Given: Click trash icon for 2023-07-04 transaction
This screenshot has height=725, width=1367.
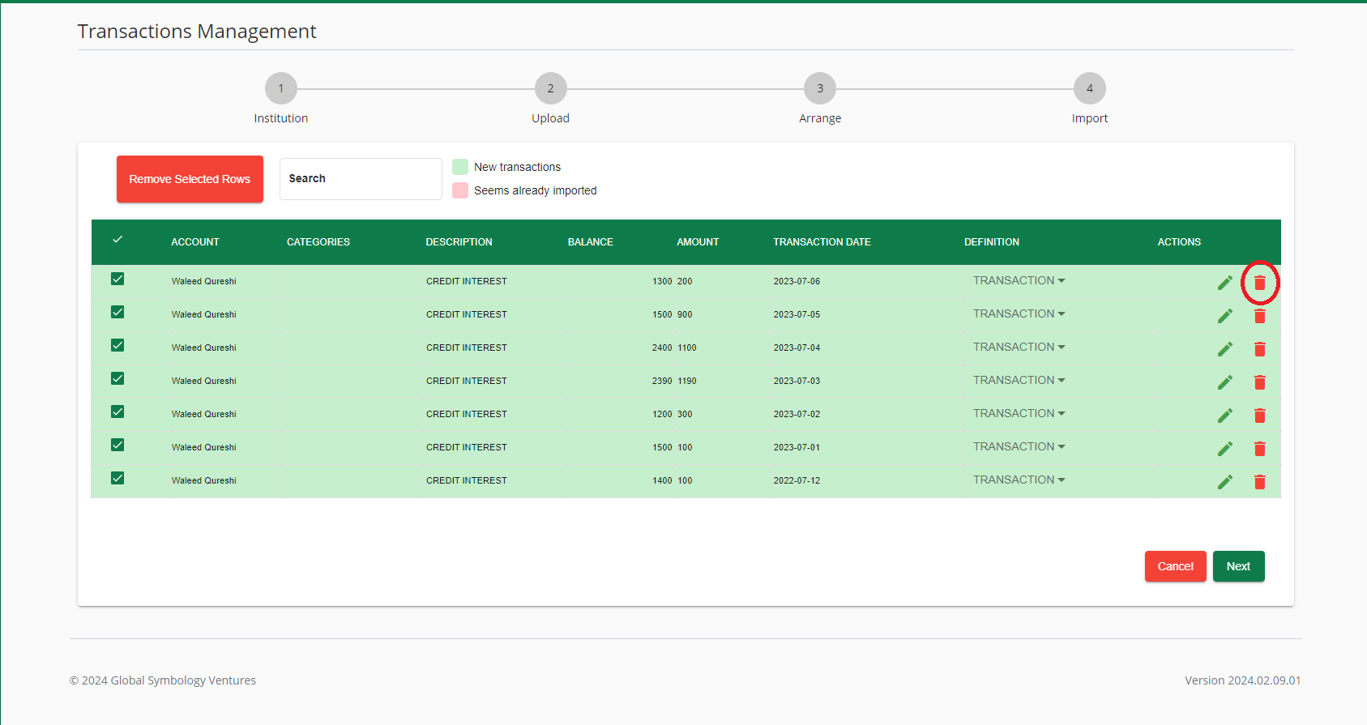Looking at the screenshot, I should pos(1259,349).
